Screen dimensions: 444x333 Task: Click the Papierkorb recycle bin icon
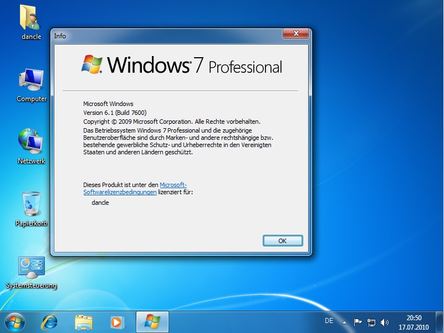[x=31, y=204]
